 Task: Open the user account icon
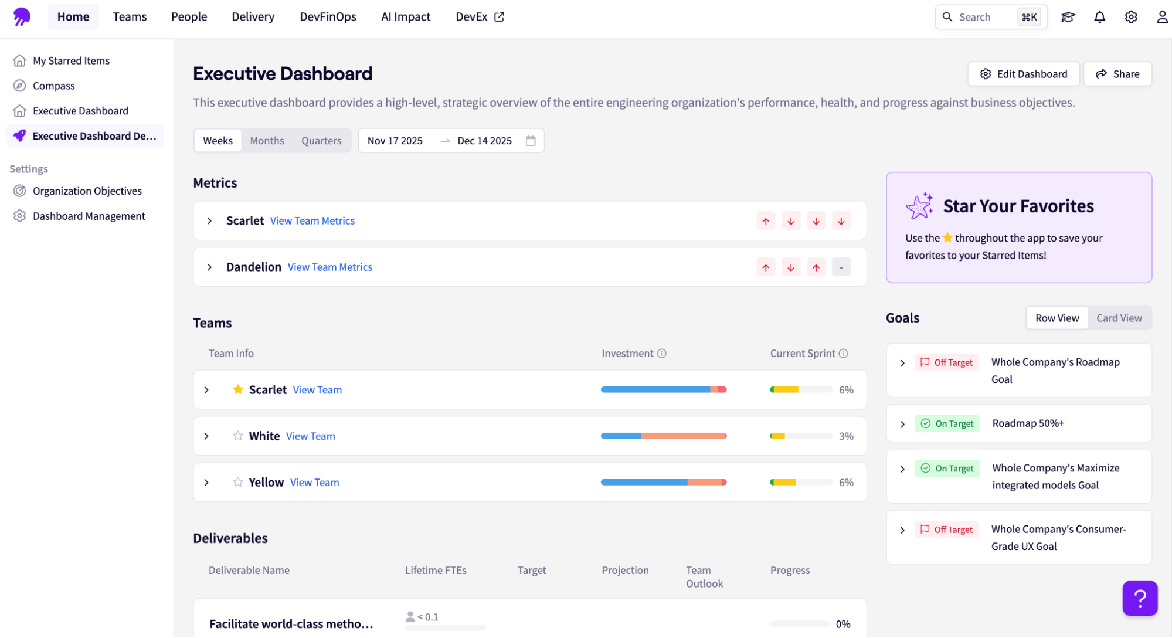tap(1162, 17)
